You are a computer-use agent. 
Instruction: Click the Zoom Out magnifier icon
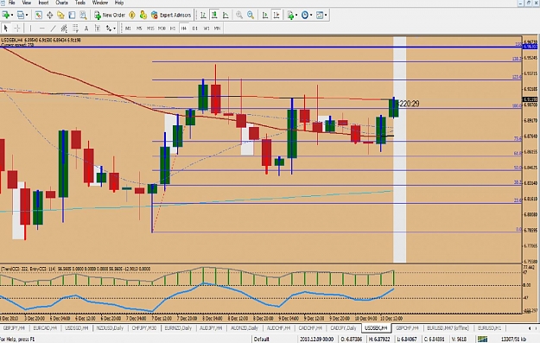[x=251, y=15]
